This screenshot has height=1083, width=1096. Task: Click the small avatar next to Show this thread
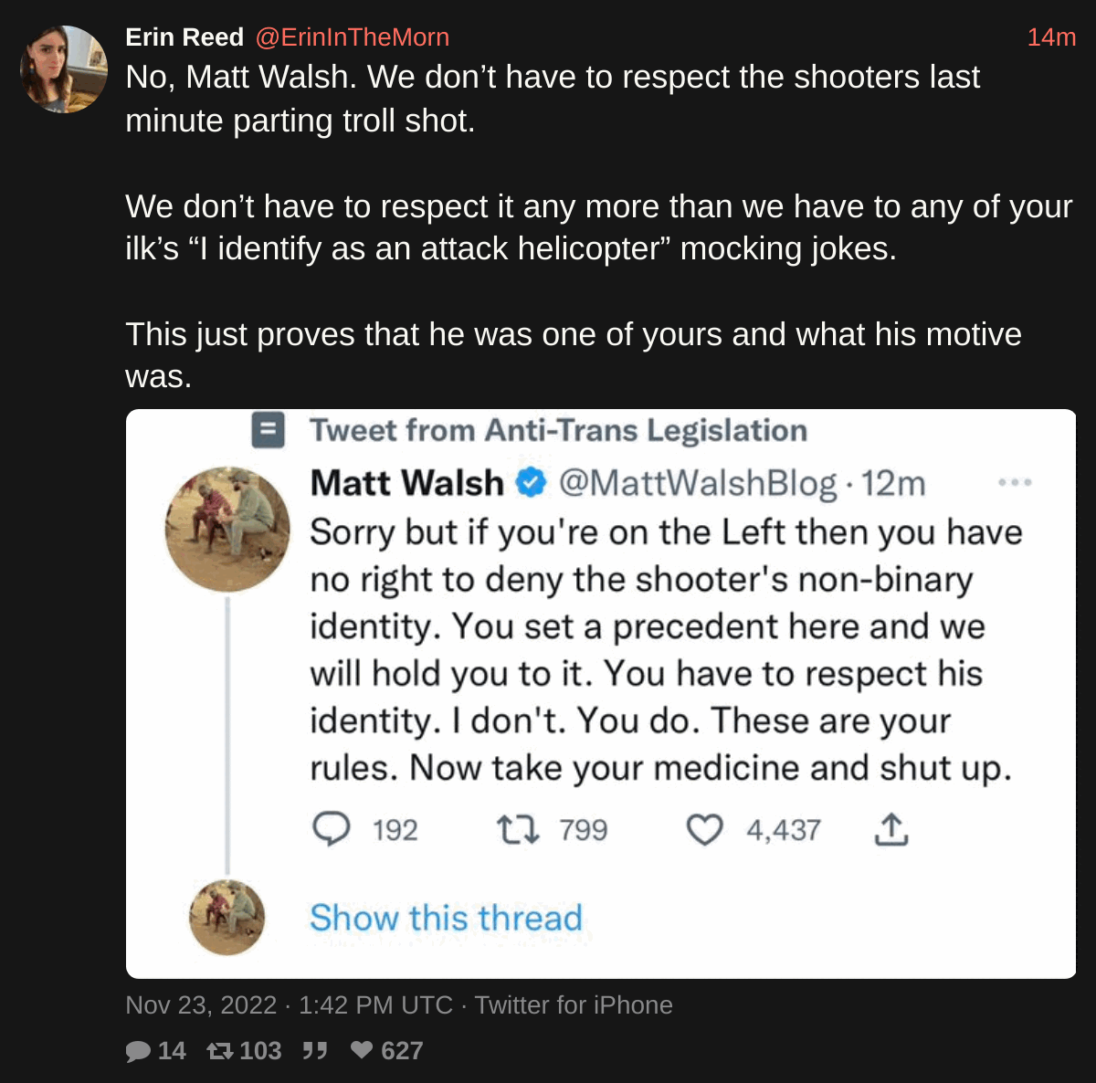(x=227, y=917)
